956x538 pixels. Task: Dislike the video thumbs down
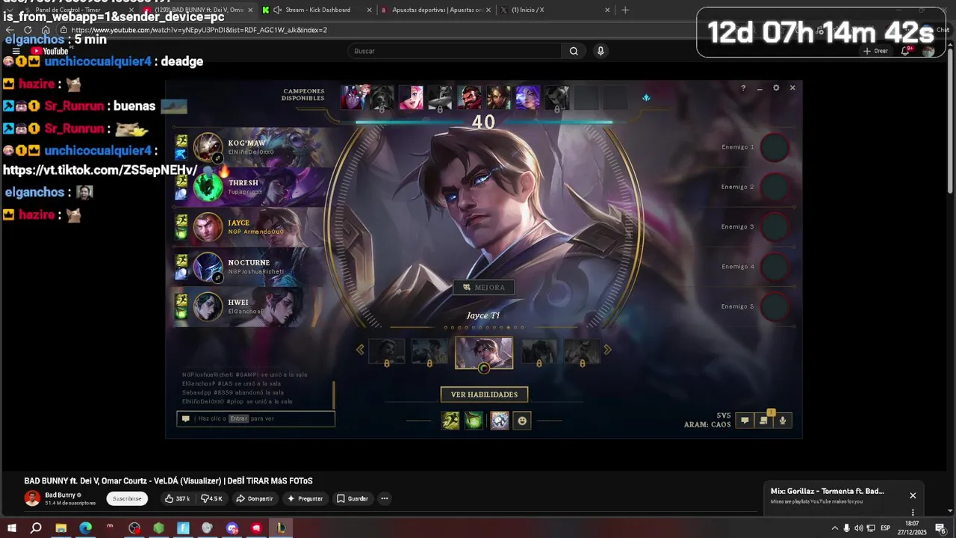click(211, 498)
